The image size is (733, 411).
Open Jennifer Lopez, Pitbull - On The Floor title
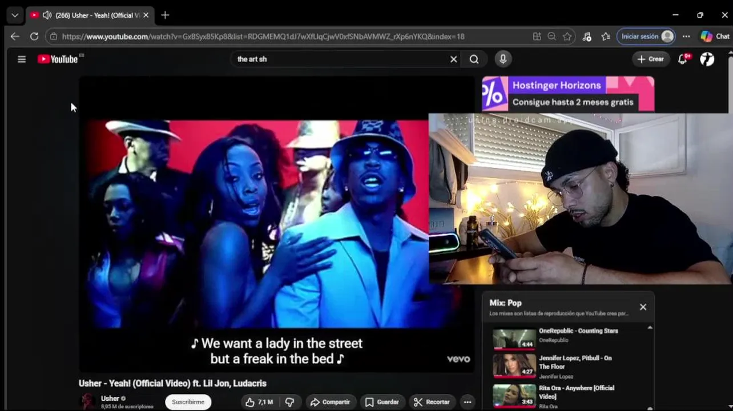pyautogui.click(x=575, y=362)
